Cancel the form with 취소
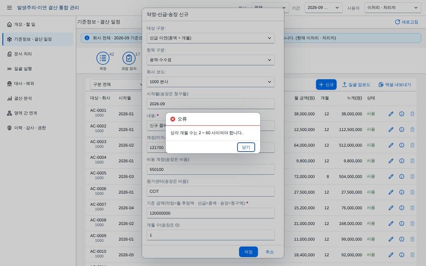 coord(270,252)
